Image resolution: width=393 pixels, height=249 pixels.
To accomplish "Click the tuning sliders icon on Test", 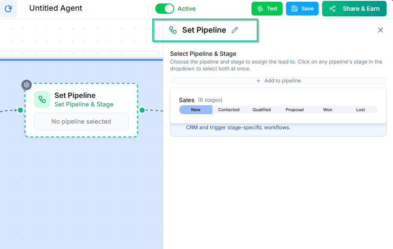I will [260, 8].
